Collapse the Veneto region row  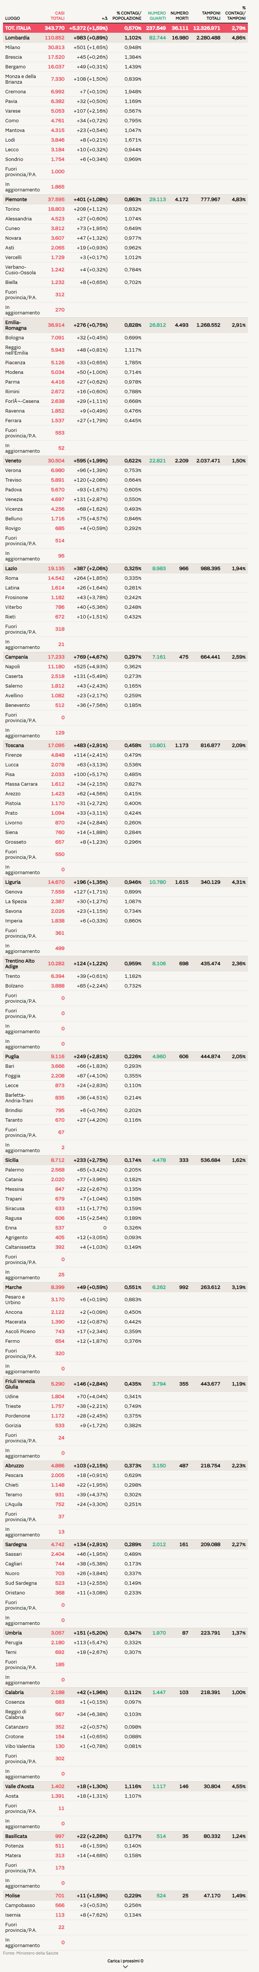[13, 461]
